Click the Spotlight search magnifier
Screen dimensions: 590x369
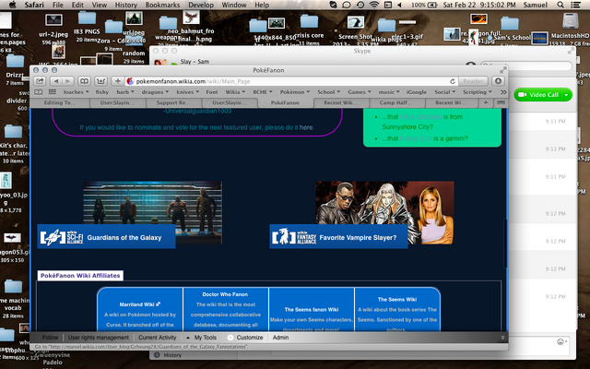click(x=560, y=5)
